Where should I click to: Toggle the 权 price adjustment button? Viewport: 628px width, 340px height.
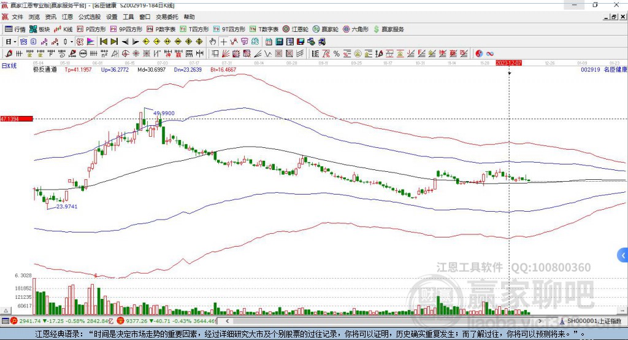click(80, 41)
